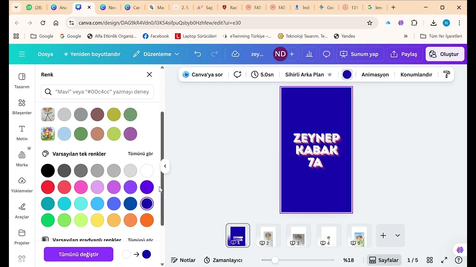476x267 pixels.
Task: Open the Marka brand panel
Action: [22, 158]
